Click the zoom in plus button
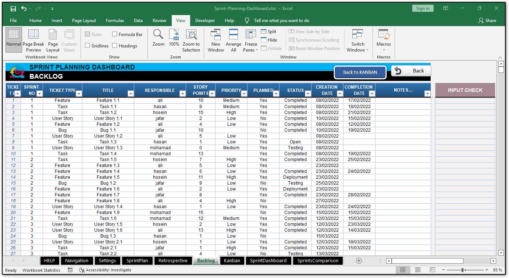This screenshot has height=278, width=509. pyautogui.click(x=487, y=270)
